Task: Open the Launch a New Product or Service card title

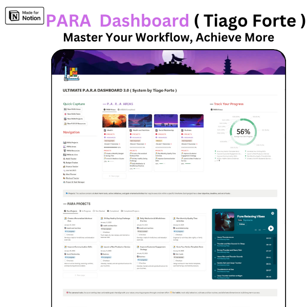Action: [x=117, y=247]
